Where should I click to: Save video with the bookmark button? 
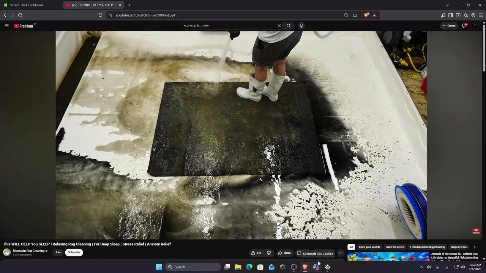(299, 253)
